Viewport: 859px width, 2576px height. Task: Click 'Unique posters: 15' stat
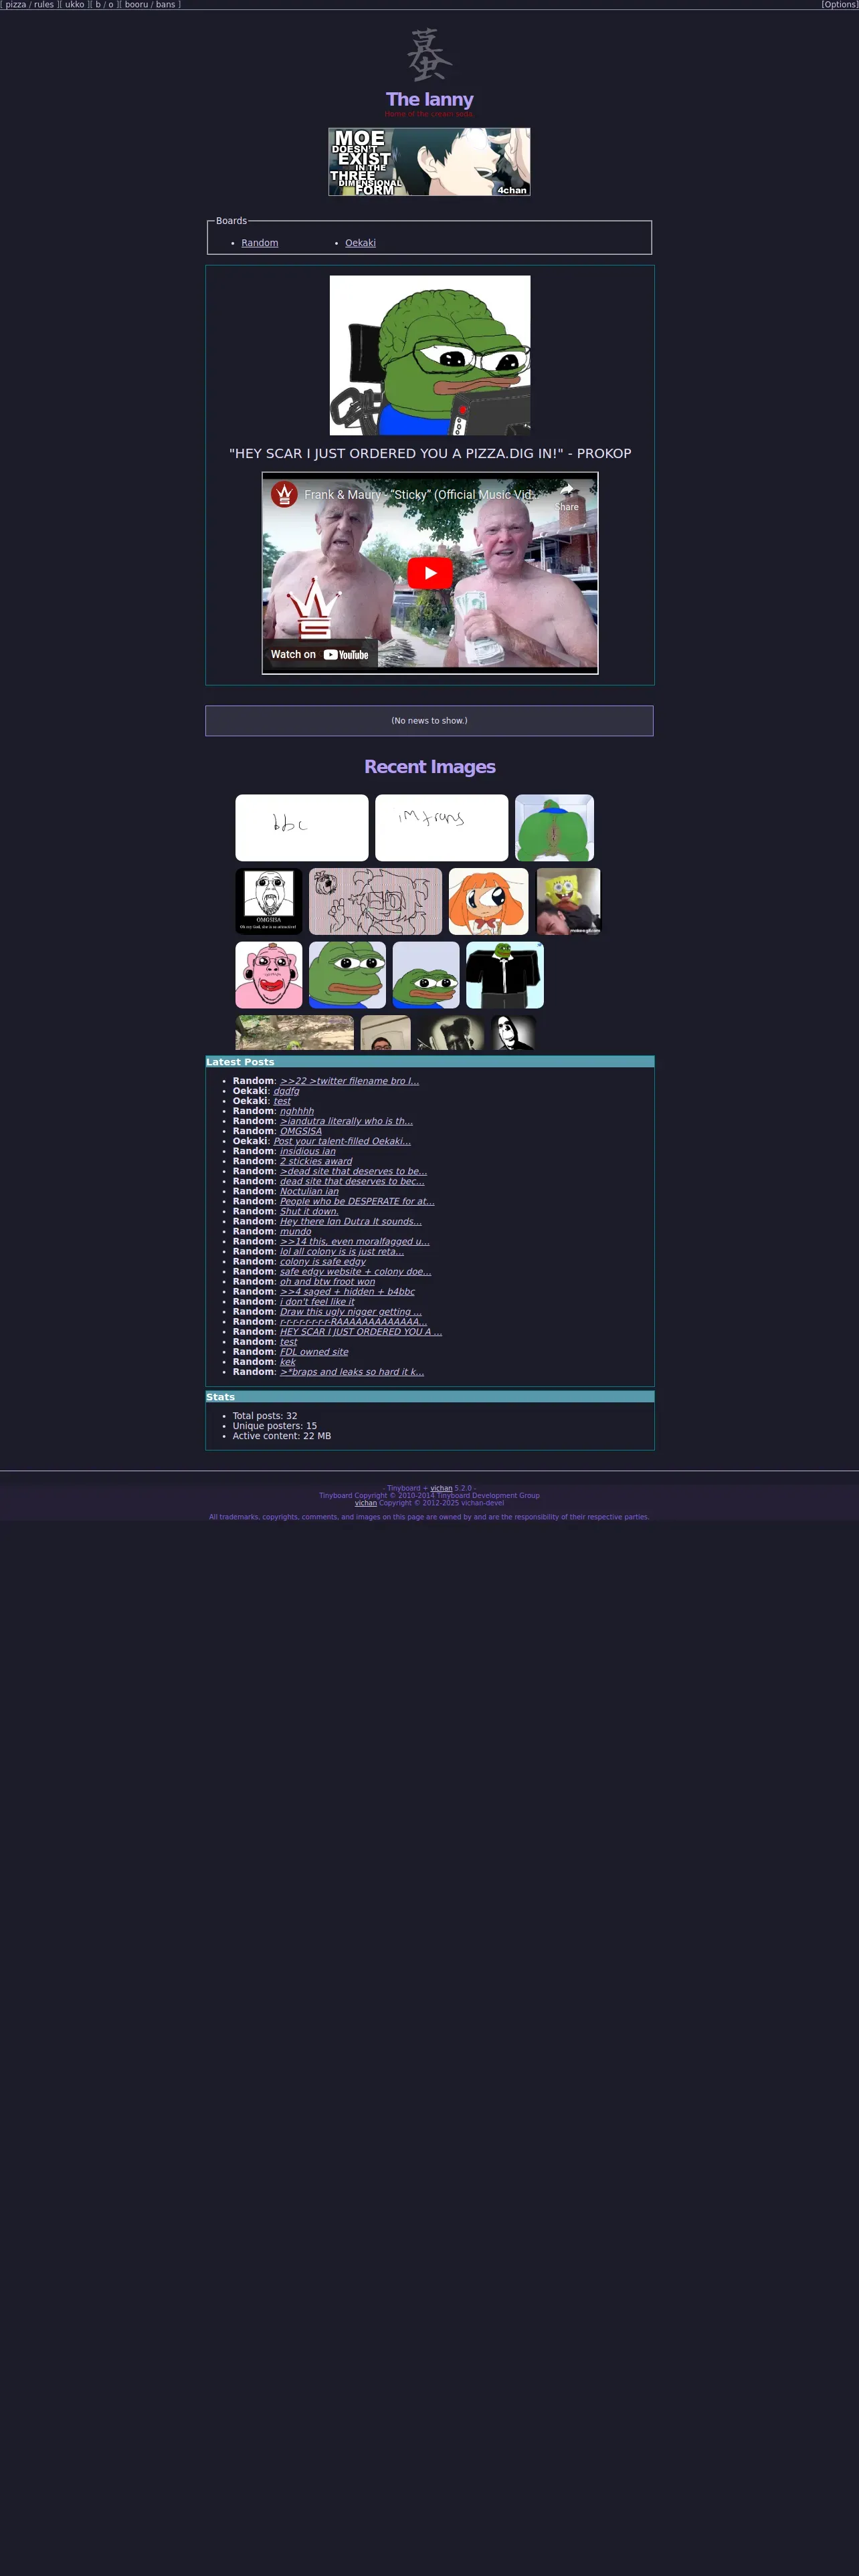[x=275, y=1426]
